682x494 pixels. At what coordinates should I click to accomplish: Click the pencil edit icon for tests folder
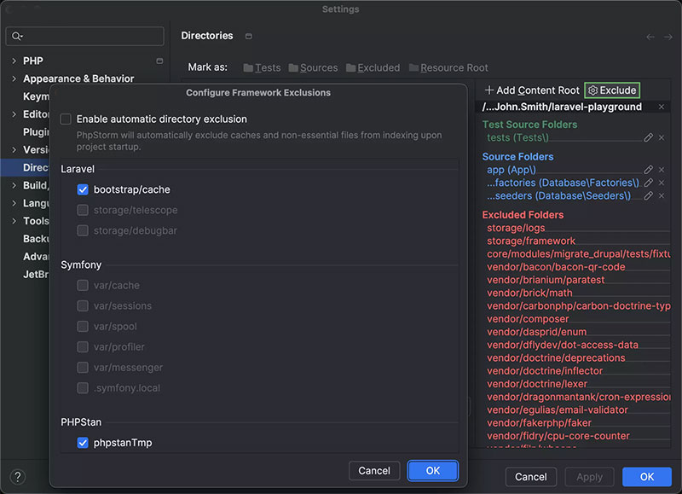click(649, 137)
